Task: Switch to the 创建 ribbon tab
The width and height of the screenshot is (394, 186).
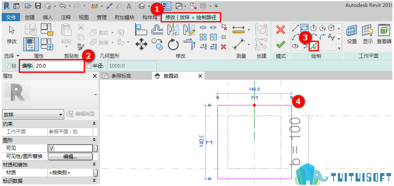Action: click(x=30, y=17)
